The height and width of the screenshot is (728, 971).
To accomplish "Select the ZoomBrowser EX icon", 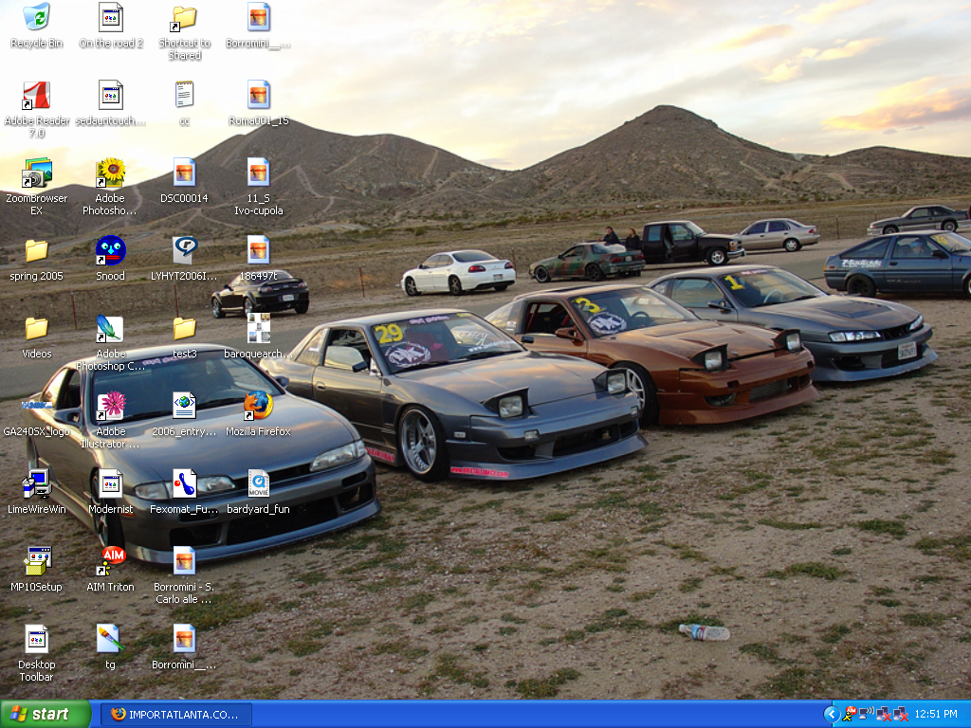I will coord(36,173).
